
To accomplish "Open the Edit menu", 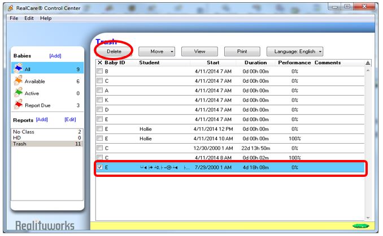I will (29, 18).
